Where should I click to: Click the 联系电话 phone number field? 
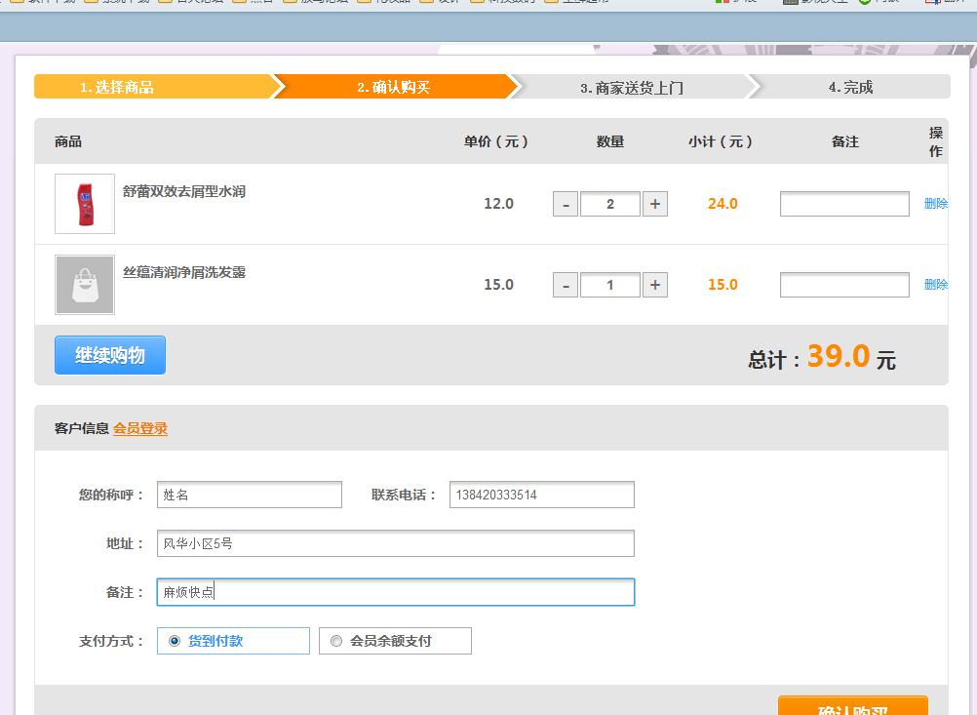click(541, 495)
